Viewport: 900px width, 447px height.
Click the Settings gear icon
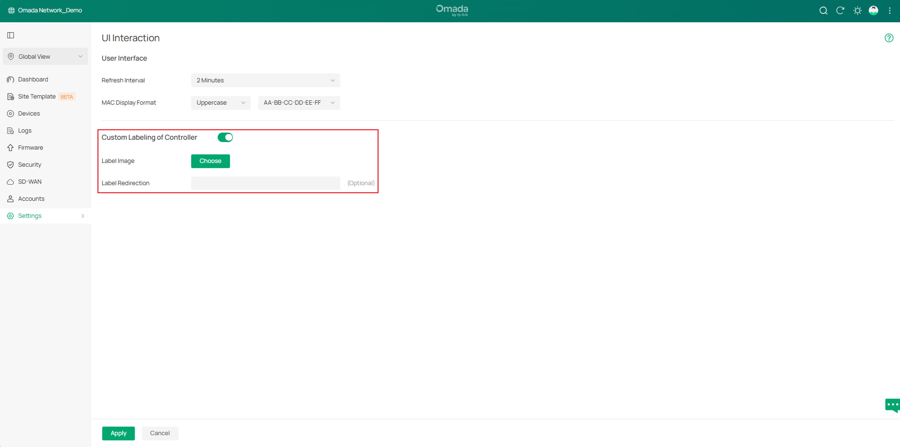point(11,216)
